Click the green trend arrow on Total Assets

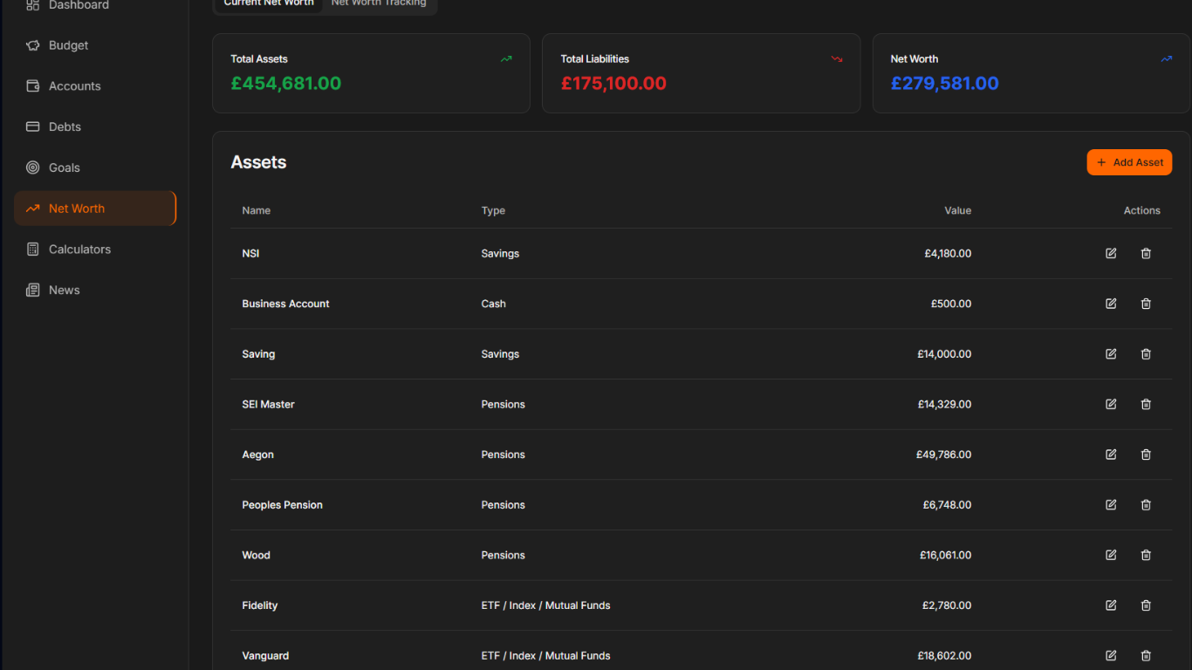coord(505,58)
